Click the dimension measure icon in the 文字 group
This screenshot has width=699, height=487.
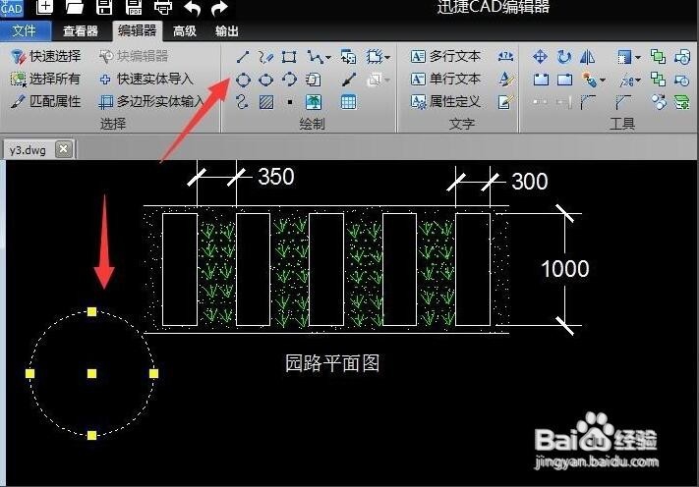pyautogui.click(x=505, y=56)
